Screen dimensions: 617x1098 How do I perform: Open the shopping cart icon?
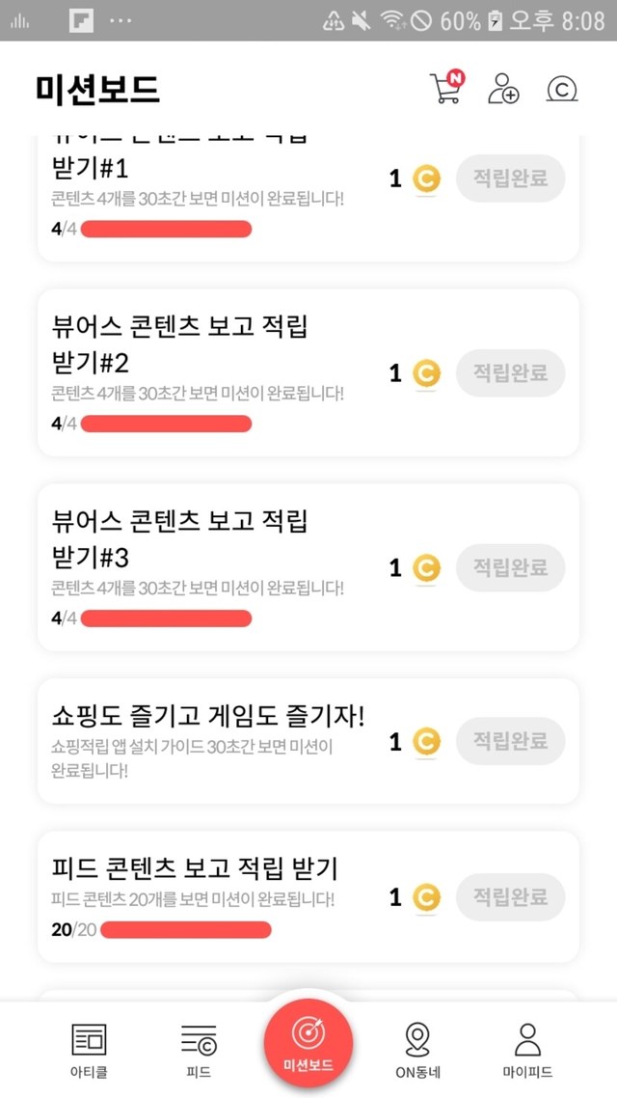445,89
